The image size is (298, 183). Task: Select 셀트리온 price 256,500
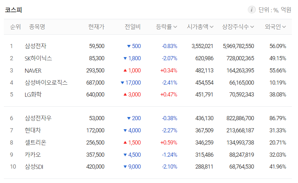click(x=95, y=142)
